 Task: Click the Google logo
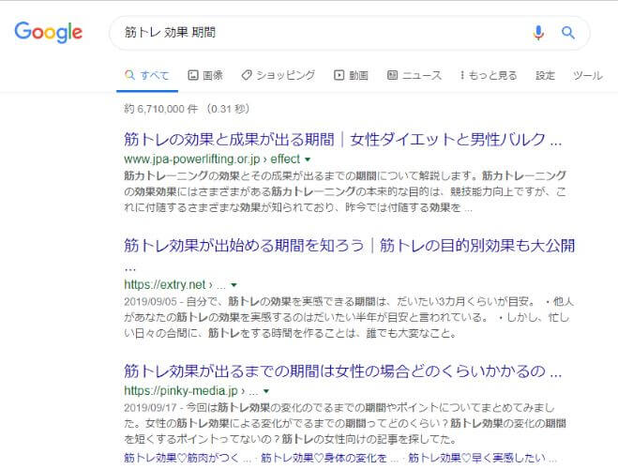tap(49, 32)
